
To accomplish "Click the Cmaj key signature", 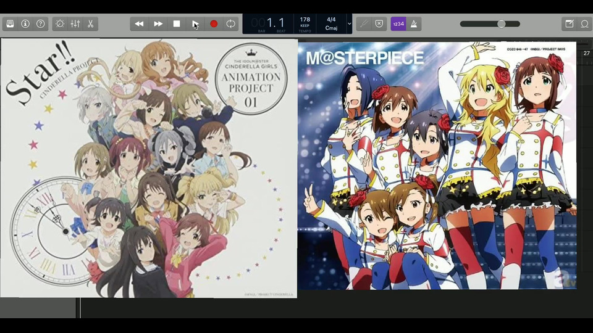I will point(331,28).
